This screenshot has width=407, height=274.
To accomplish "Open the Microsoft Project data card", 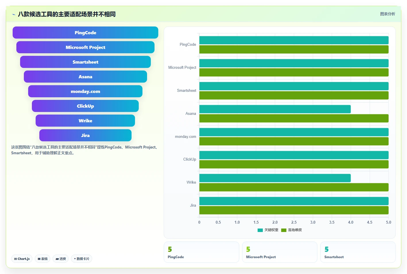I will (x=280, y=252).
